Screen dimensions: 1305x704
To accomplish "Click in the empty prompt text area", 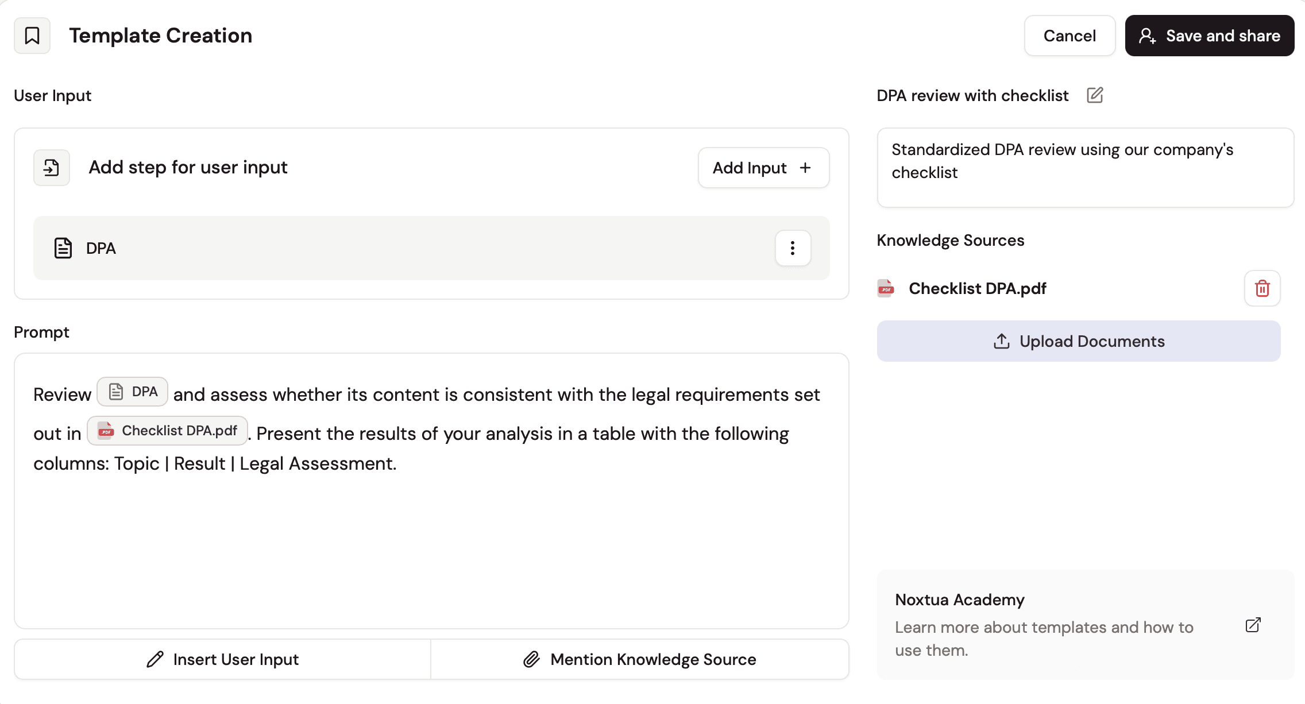I will pyautogui.click(x=431, y=551).
